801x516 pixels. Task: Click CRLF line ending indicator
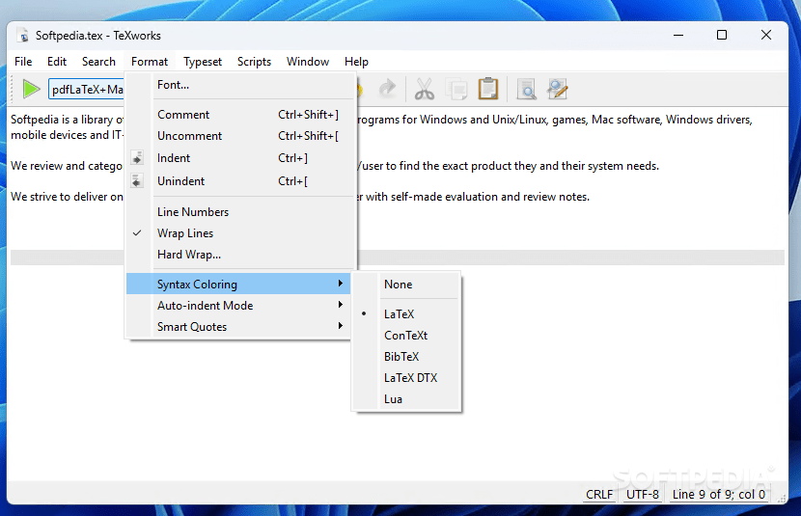pos(599,495)
